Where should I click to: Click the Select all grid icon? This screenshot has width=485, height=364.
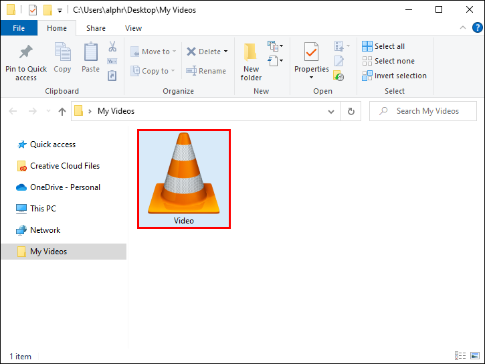[x=367, y=46]
